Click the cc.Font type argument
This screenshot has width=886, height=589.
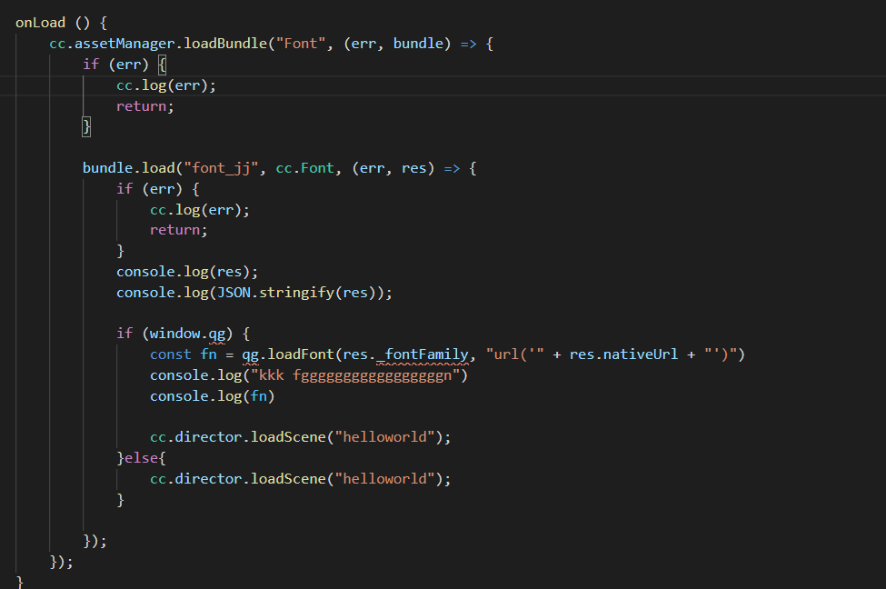(x=305, y=168)
